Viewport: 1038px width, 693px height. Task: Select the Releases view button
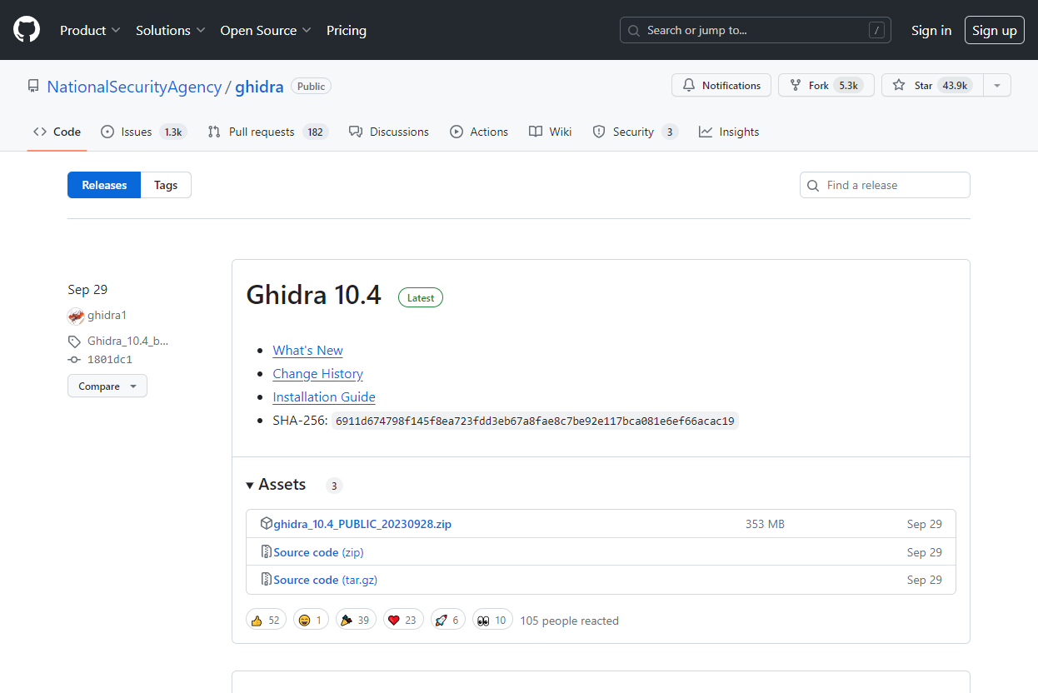[x=104, y=185]
